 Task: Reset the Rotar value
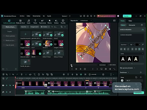136,77
